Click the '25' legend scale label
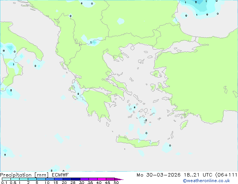This screenshot has width=238, height=184. (73, 182)
